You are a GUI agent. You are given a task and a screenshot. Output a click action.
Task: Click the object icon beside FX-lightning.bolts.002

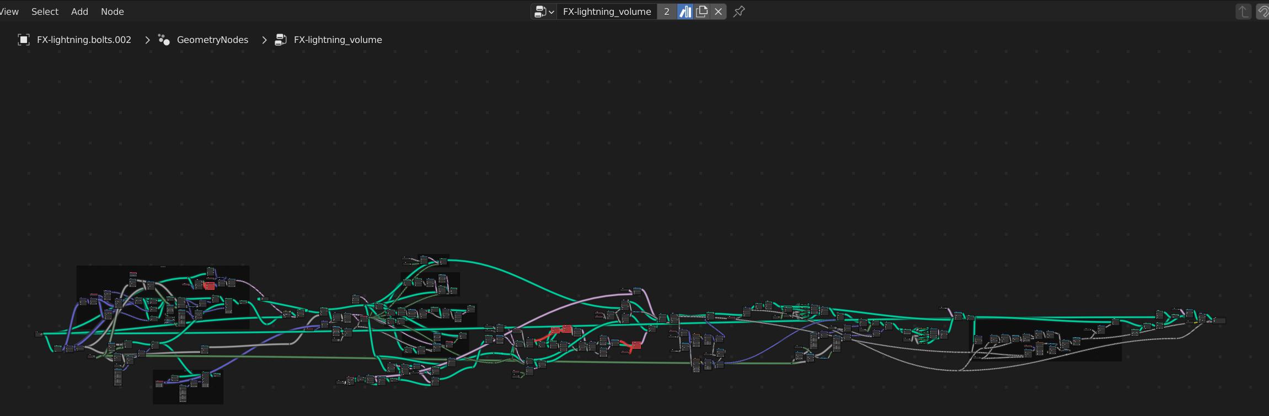pyautogui.click(x=23, y=40)
